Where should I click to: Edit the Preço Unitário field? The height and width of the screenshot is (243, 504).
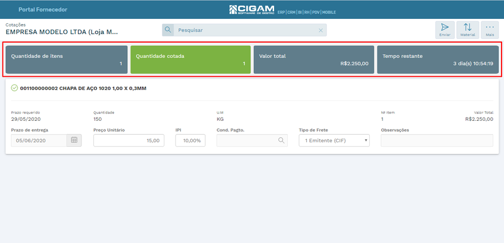click(x=129, y=140)
